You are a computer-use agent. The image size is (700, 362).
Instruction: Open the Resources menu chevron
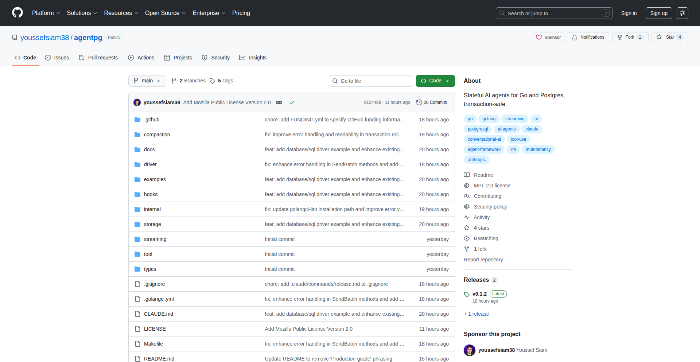[136, 13]
